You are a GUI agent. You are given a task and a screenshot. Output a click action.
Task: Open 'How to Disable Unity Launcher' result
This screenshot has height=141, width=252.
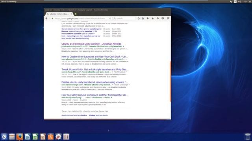(x=94, y=56)
